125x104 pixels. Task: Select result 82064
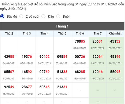98,57
